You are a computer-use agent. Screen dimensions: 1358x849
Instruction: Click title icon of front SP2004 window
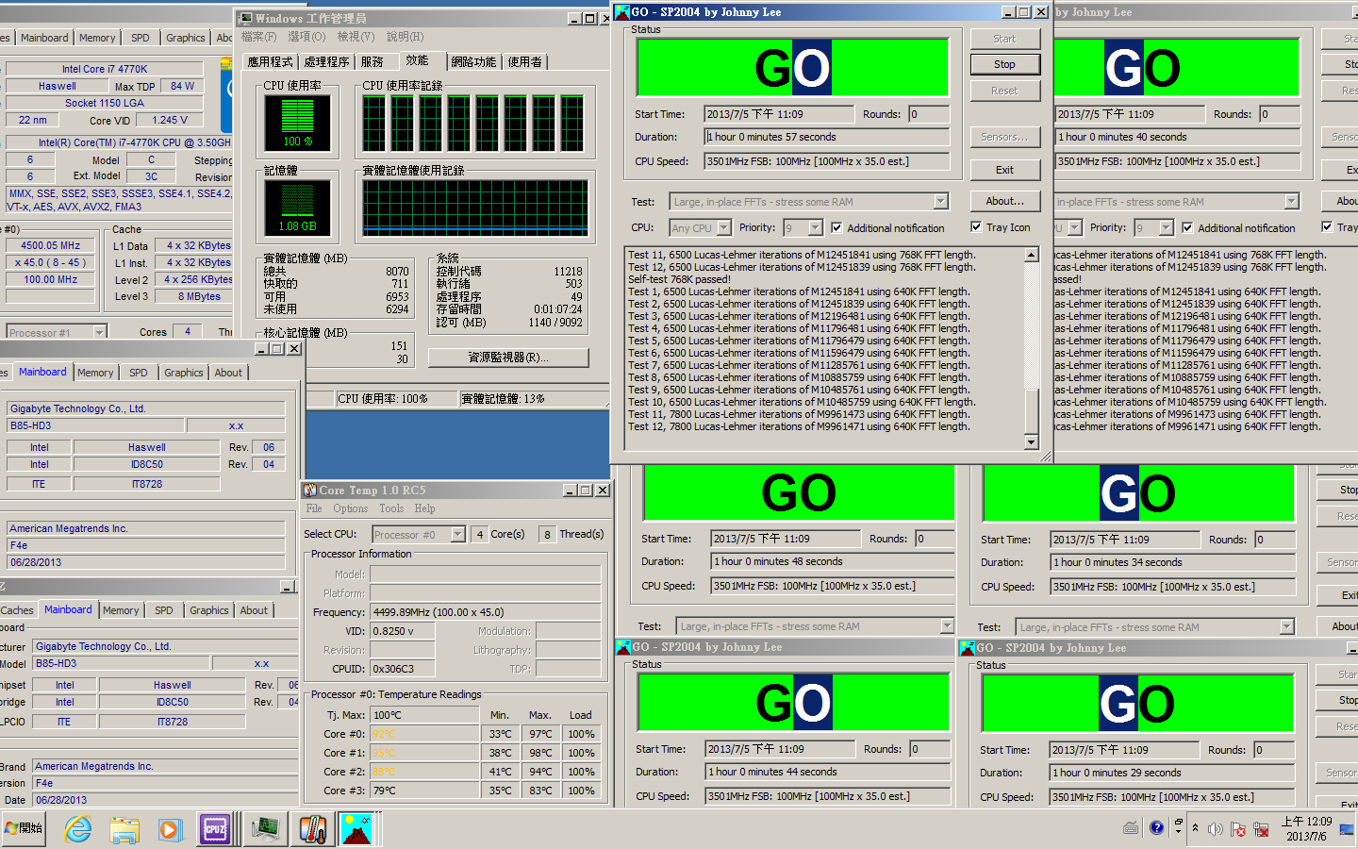622,12
